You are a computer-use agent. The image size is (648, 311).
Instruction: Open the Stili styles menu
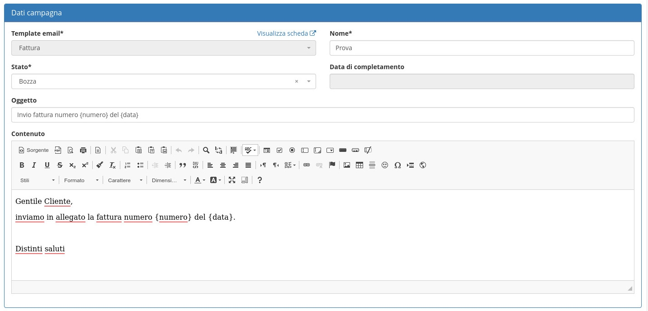click(38, 180)
